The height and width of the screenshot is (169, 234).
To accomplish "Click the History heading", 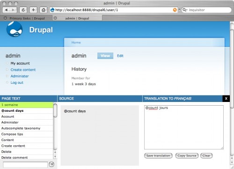I will [79, 69].
